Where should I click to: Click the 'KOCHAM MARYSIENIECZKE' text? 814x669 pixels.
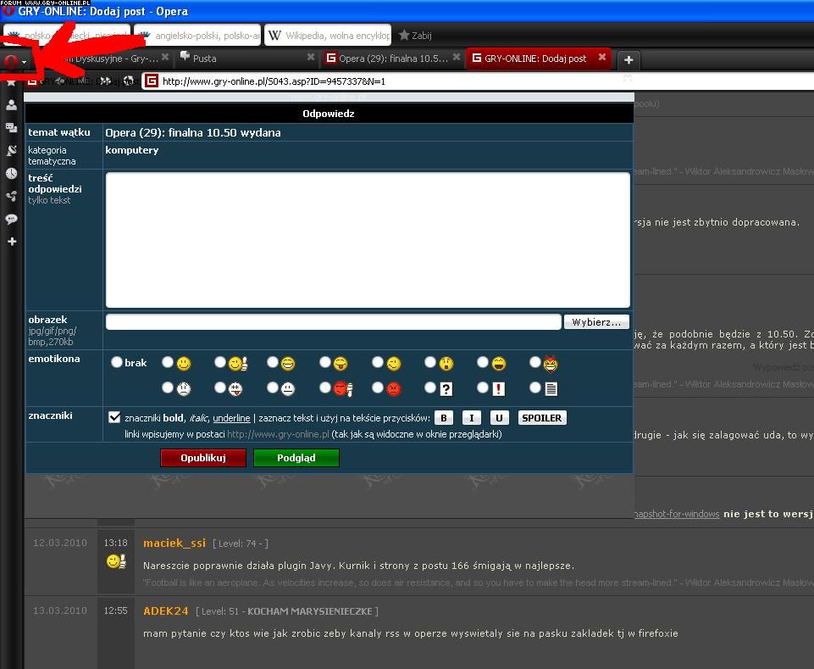click(x=310, y=611)
